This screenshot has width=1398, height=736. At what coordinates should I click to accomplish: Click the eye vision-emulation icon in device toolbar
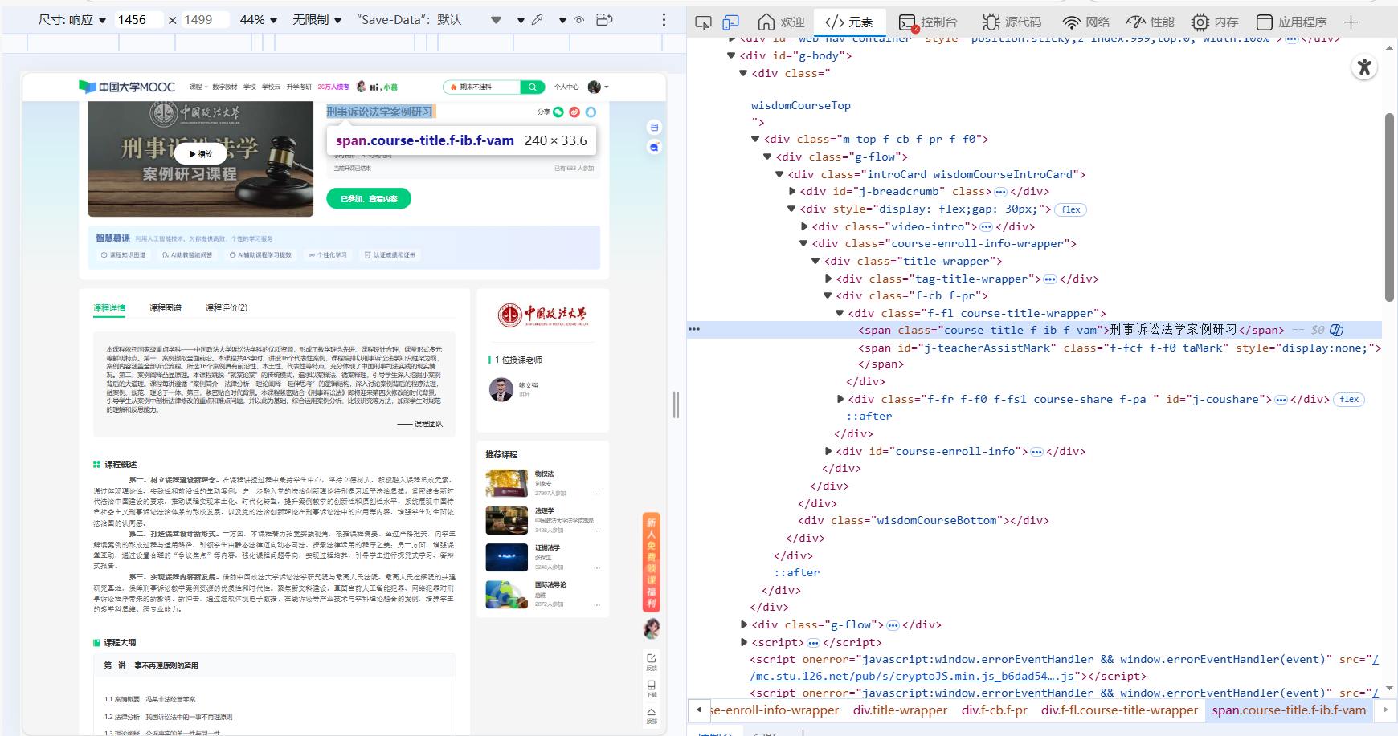click(578, 20)
